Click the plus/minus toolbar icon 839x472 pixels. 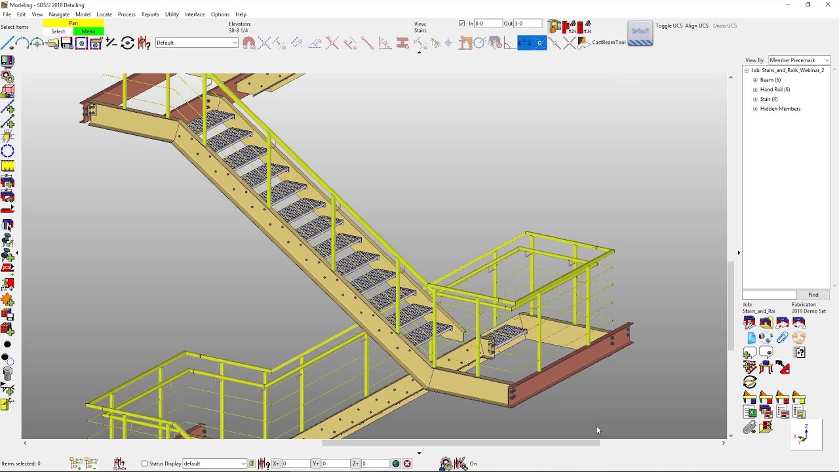(111, 43)
